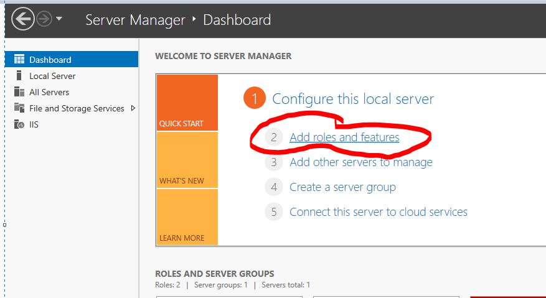The width and height of the screenshot is (546, 298).
Task: Click 'Server Manager' in the title breadcrumb
Action: [135, 20]
